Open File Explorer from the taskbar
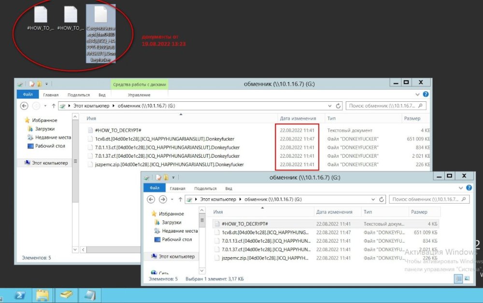 click(x=42, y=295)
